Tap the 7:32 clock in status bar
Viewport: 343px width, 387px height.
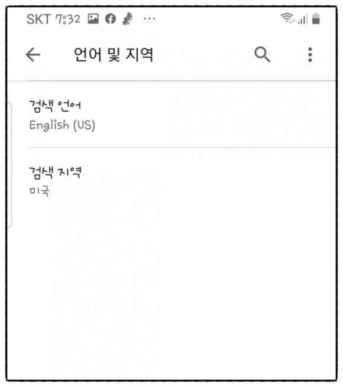[68, 19]
